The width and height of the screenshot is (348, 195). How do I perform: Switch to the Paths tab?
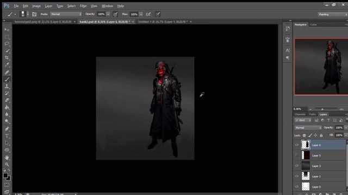(x=313, y=114)
